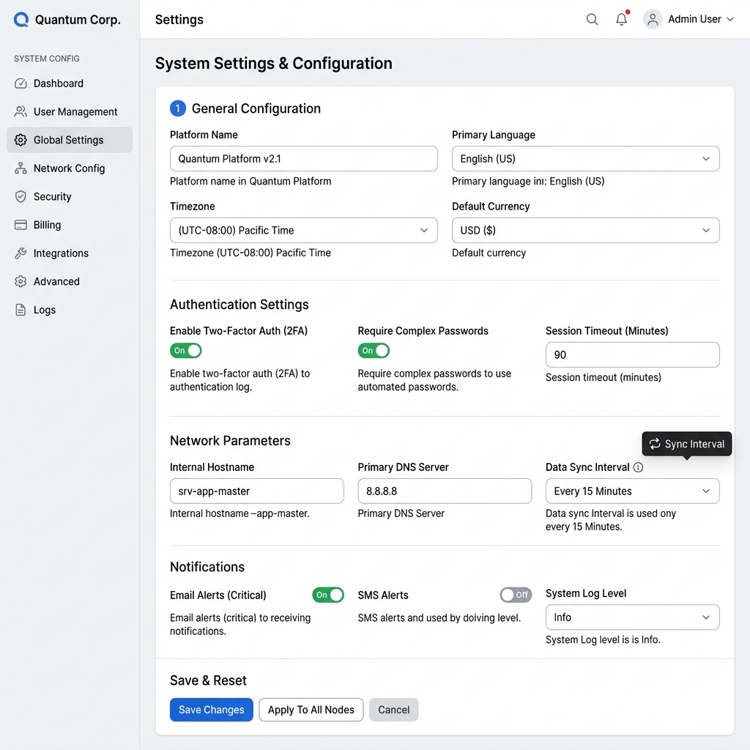Click the Save Changes button
The width and height of the screenshot is (750, 750).
[x=212, y=710]
